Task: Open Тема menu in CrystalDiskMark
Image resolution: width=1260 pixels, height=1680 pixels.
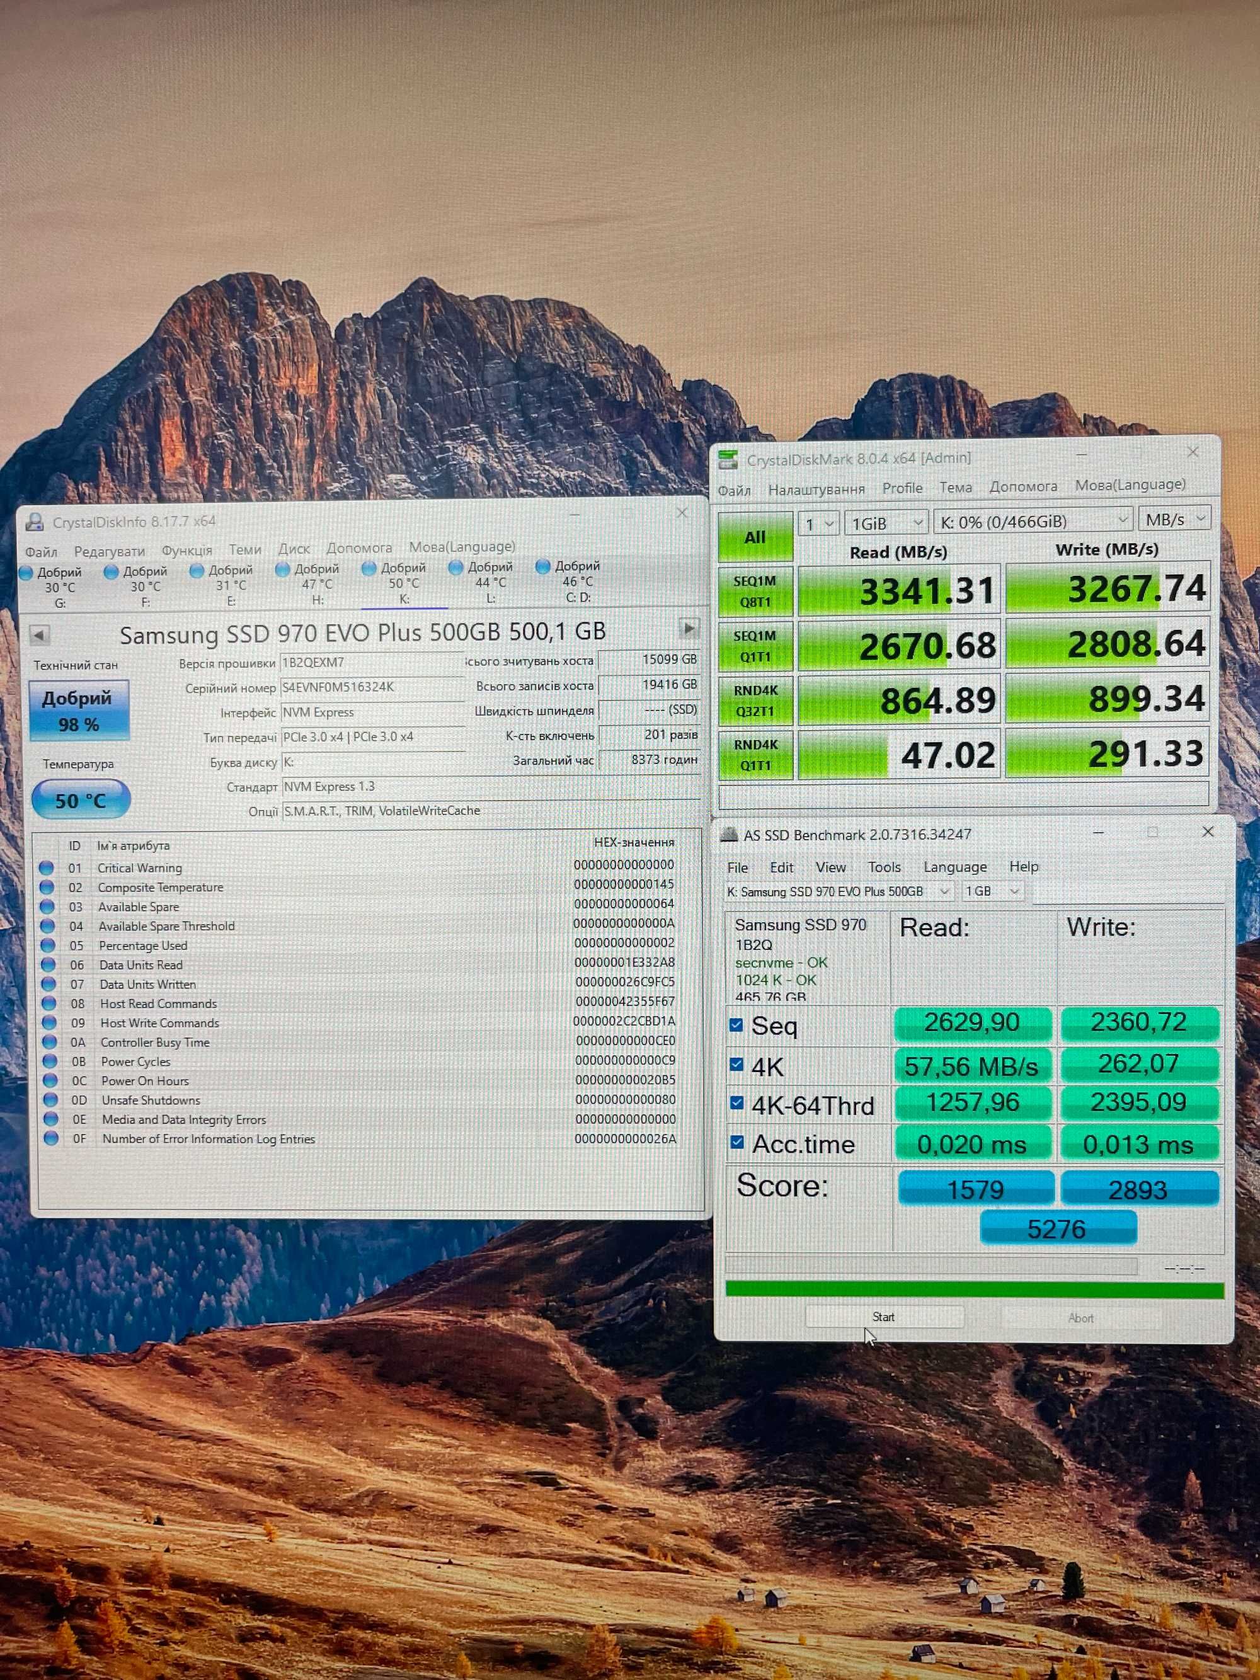Action: [x=956, y=487]
